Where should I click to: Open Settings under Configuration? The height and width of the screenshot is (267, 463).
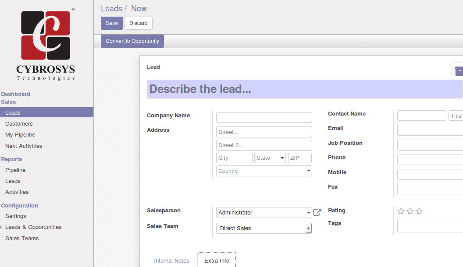[x=16, y=216]
